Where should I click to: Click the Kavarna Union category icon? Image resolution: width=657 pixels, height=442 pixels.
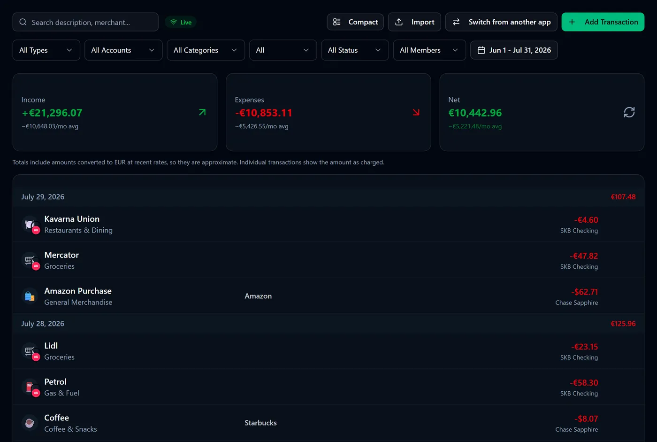pos(30,224)
